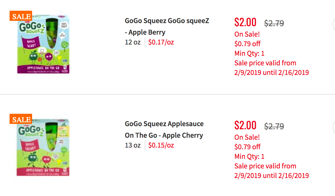Open the GoGo Squeez Apple Cherry product image
Viewport: 335px width, 196px height.
43,148
